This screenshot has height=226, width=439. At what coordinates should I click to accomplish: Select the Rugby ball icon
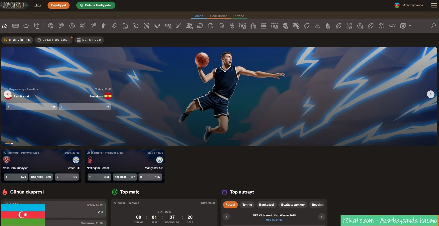307,26
